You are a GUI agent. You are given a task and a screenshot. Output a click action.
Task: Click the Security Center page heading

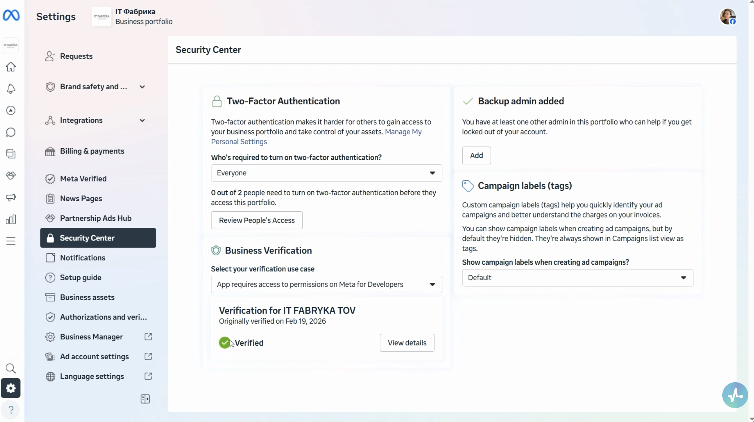pos(208,50)
